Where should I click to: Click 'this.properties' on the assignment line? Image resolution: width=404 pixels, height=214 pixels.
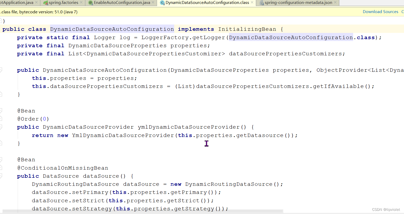[x=59, y=78]
